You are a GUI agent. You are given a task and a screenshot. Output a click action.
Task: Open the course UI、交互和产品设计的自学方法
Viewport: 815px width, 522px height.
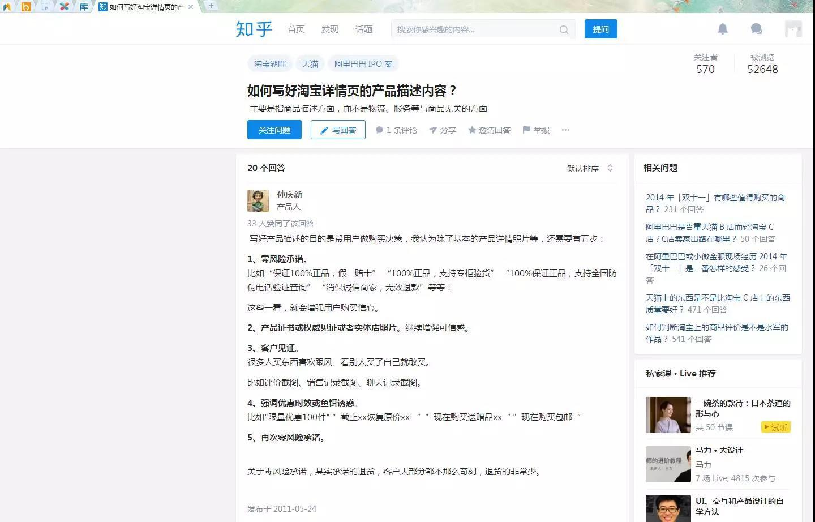click(740, 506)
